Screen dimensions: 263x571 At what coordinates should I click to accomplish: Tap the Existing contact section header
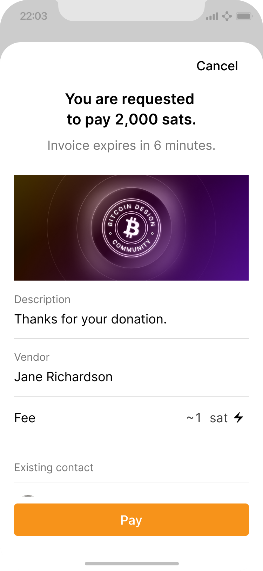click(54, 467)
